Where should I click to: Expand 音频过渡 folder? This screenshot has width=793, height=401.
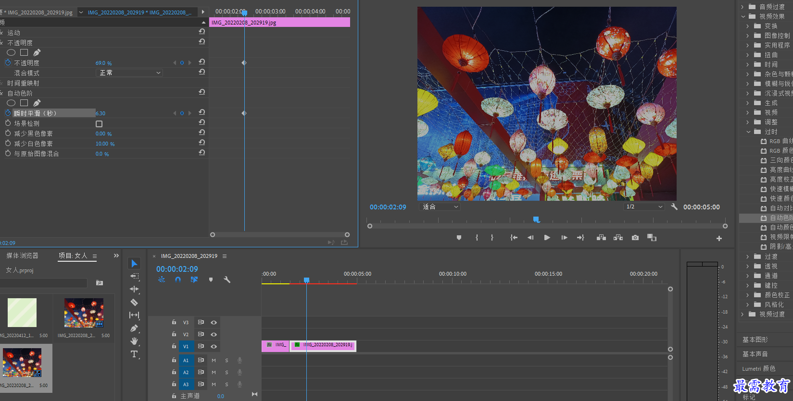(x=742, y=7)
